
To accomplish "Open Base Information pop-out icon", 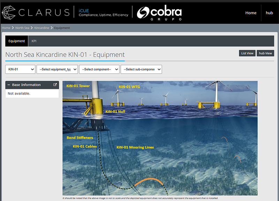I will point(55,85).
